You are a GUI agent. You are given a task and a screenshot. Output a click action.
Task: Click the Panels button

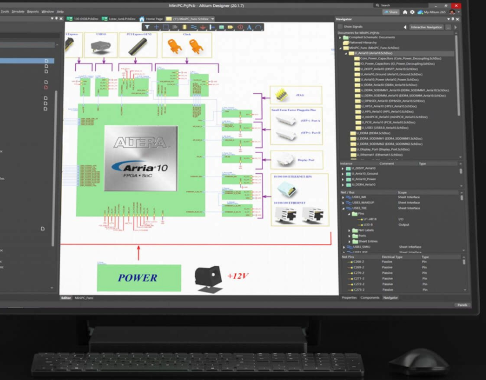click(462, 305)
